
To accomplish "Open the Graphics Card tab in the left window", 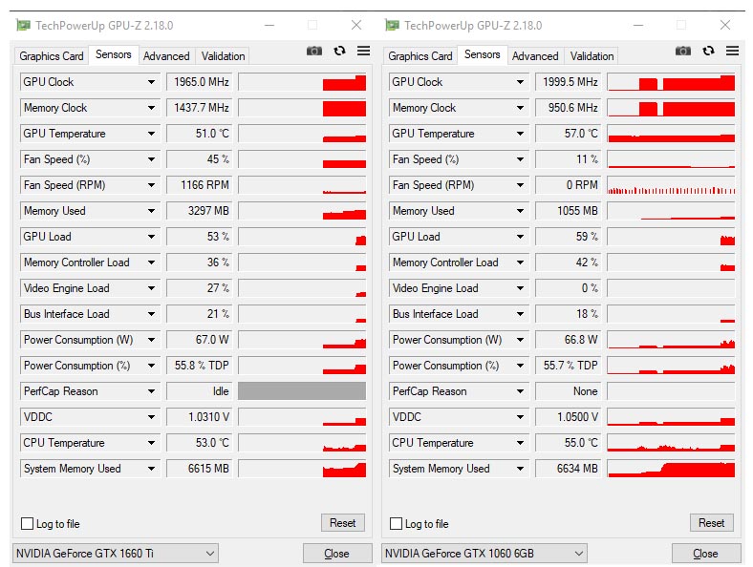I will point(52,56).
